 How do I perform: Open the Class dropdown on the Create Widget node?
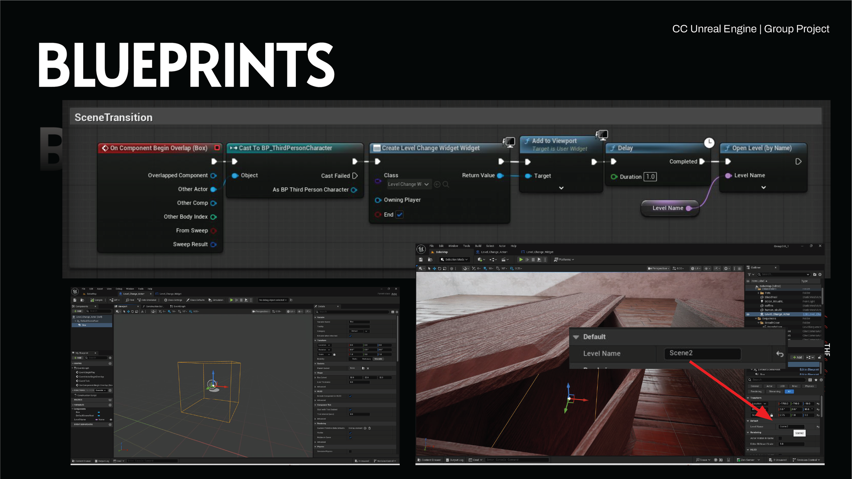click(x=409, y=184)
